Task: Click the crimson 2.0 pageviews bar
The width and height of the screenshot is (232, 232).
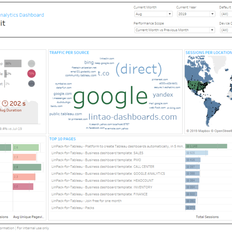Action: (x=23, y=186)
